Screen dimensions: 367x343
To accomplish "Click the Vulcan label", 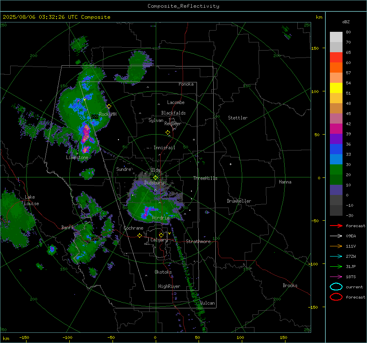I will coord(207,303).
